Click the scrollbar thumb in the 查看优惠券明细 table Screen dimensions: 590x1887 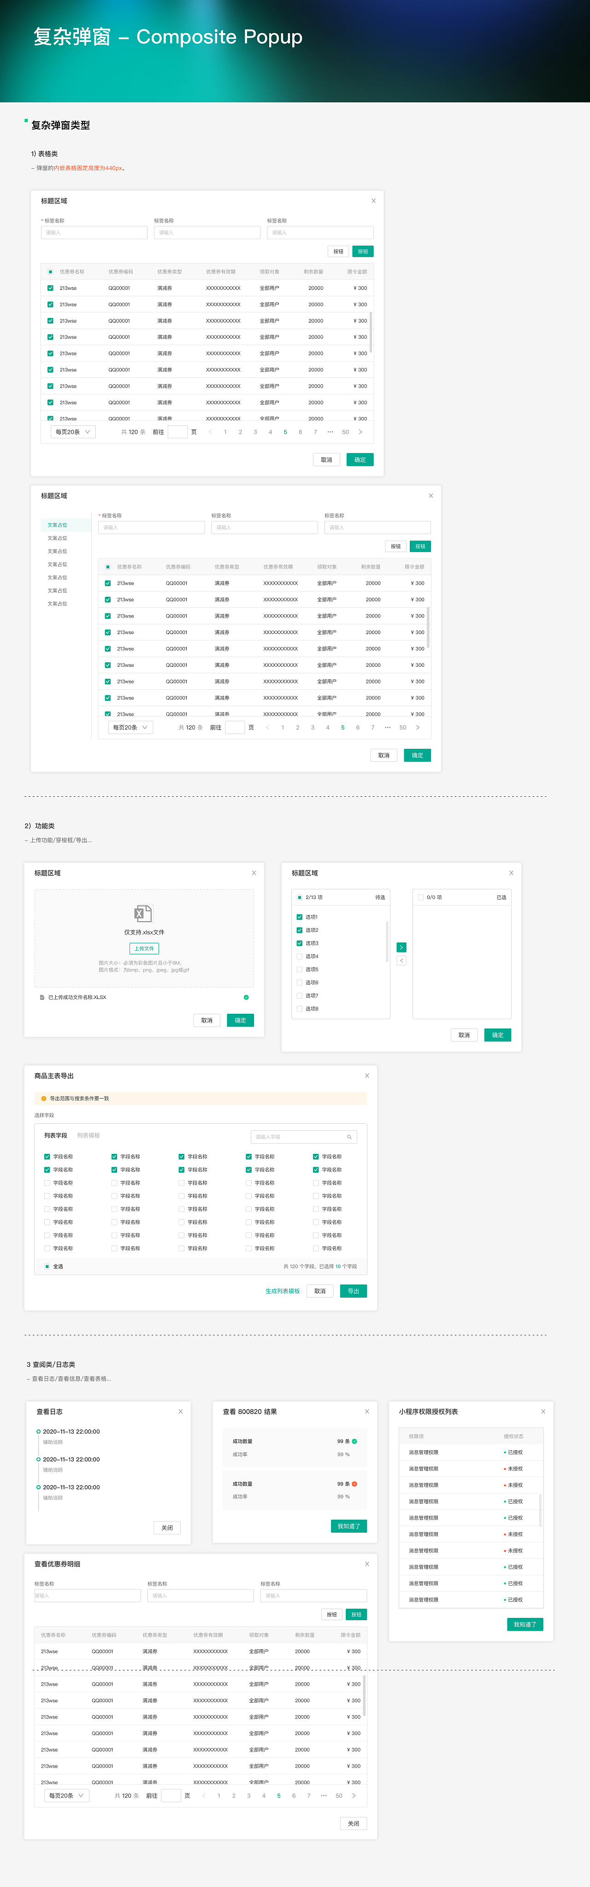pos(364,1695)
